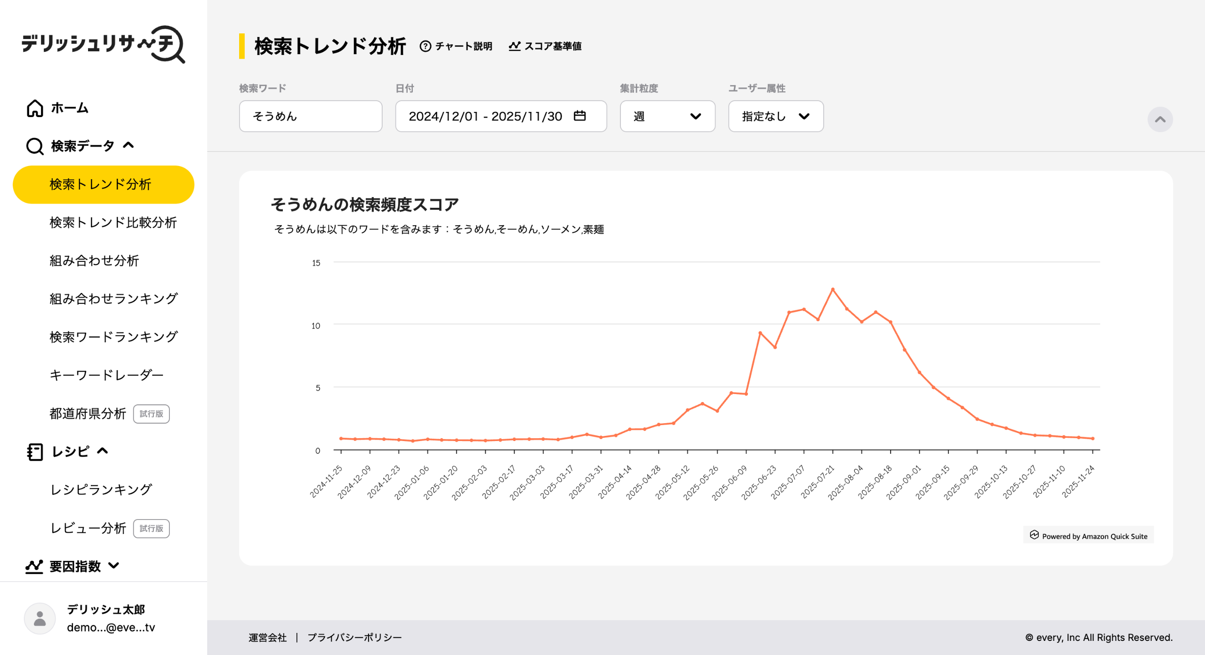Screen dimensions: 1205x655
Task: Click the 要因指数 trend chart icon
Action: tap(34, 566)
